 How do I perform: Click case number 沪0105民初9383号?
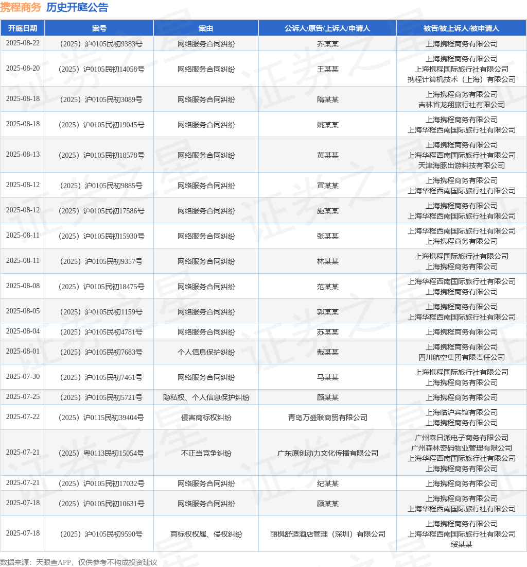(x=101, y=44)
